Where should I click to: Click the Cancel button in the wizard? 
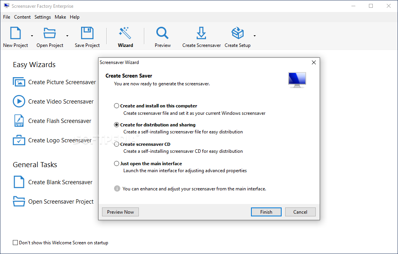click(x=300, y=212)
